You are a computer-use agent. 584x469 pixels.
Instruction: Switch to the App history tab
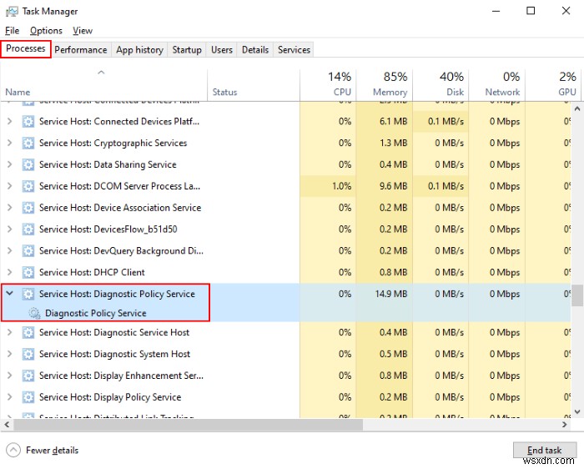point(139,50)
